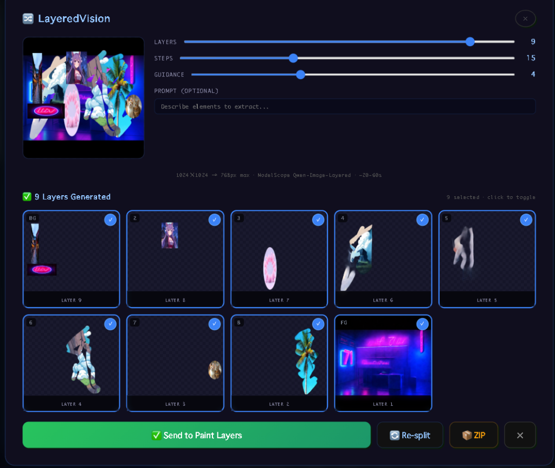Viewport: 555px width, 468px height.
Task: Click the number 4 badge on Layer 6
Action: 343,218
